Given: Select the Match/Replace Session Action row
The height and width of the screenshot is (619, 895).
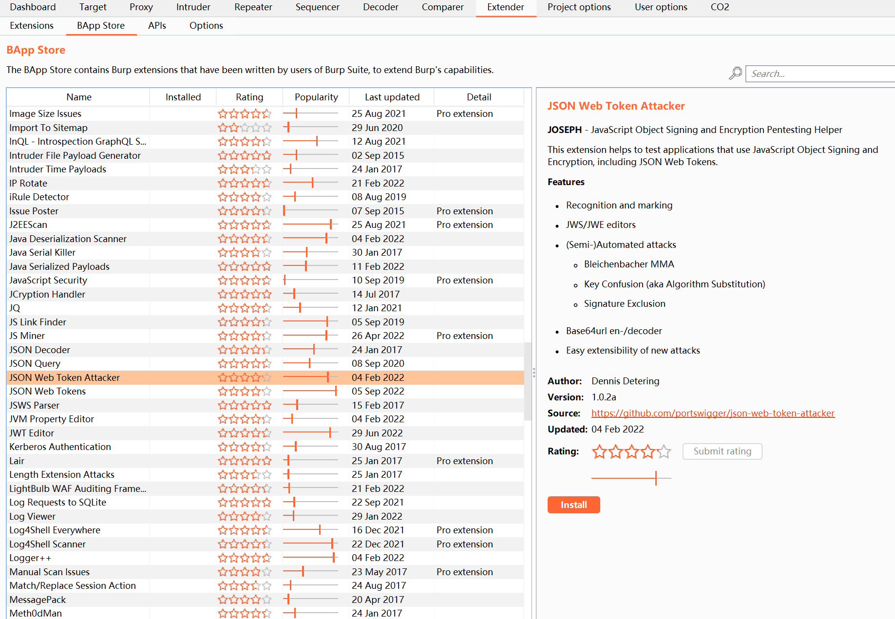Looking at the screenshot, I should click(266, 586).
